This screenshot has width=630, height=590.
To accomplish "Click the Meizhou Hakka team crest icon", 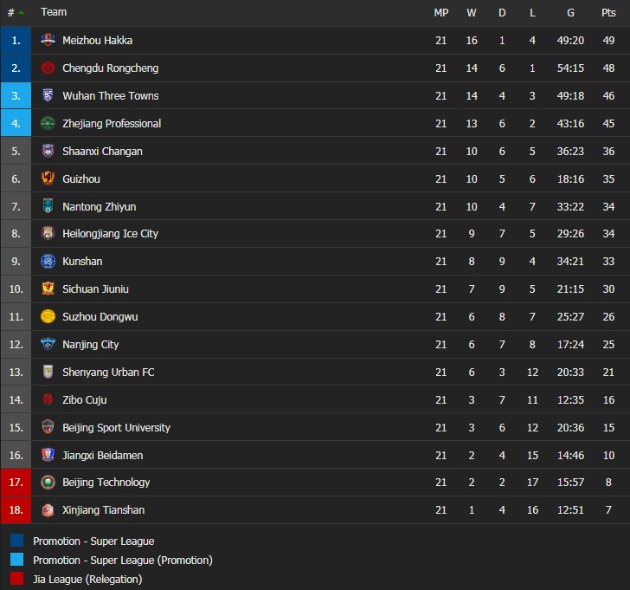I will coord(48,41).
